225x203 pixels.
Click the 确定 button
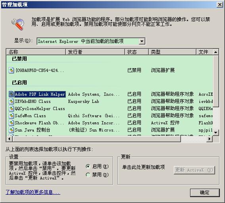pos(205,193)
